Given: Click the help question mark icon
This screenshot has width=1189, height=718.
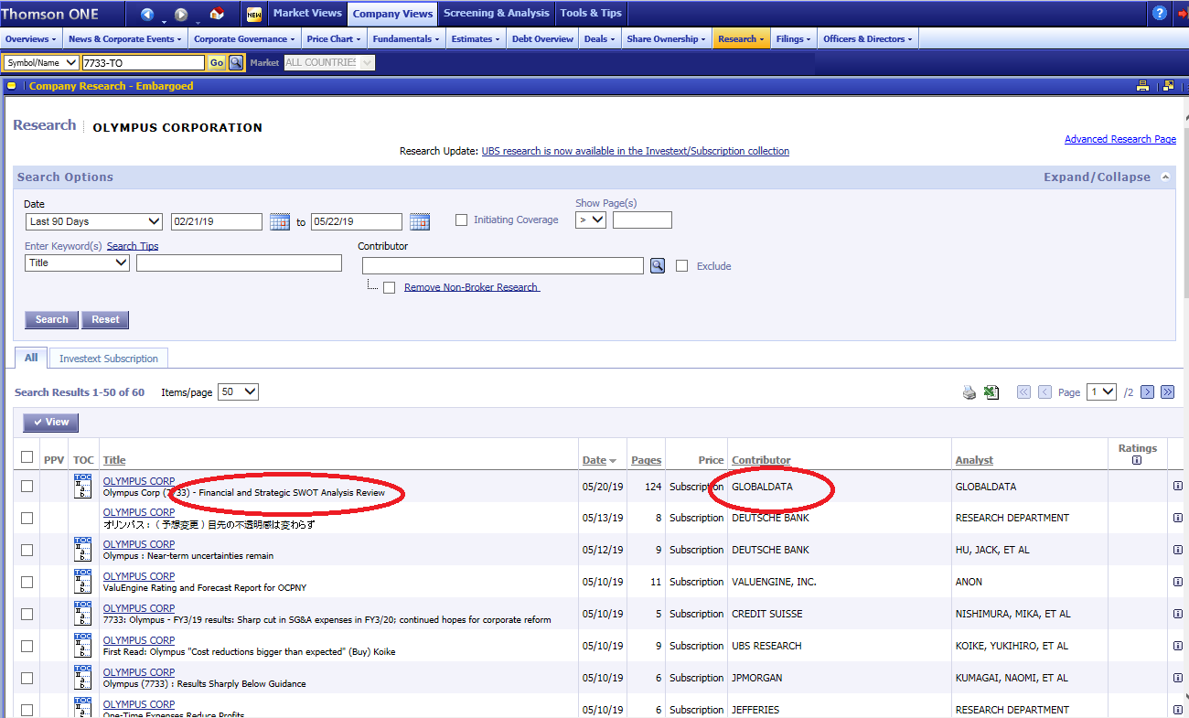Looking at the screenshot, I should [1160, 13].
